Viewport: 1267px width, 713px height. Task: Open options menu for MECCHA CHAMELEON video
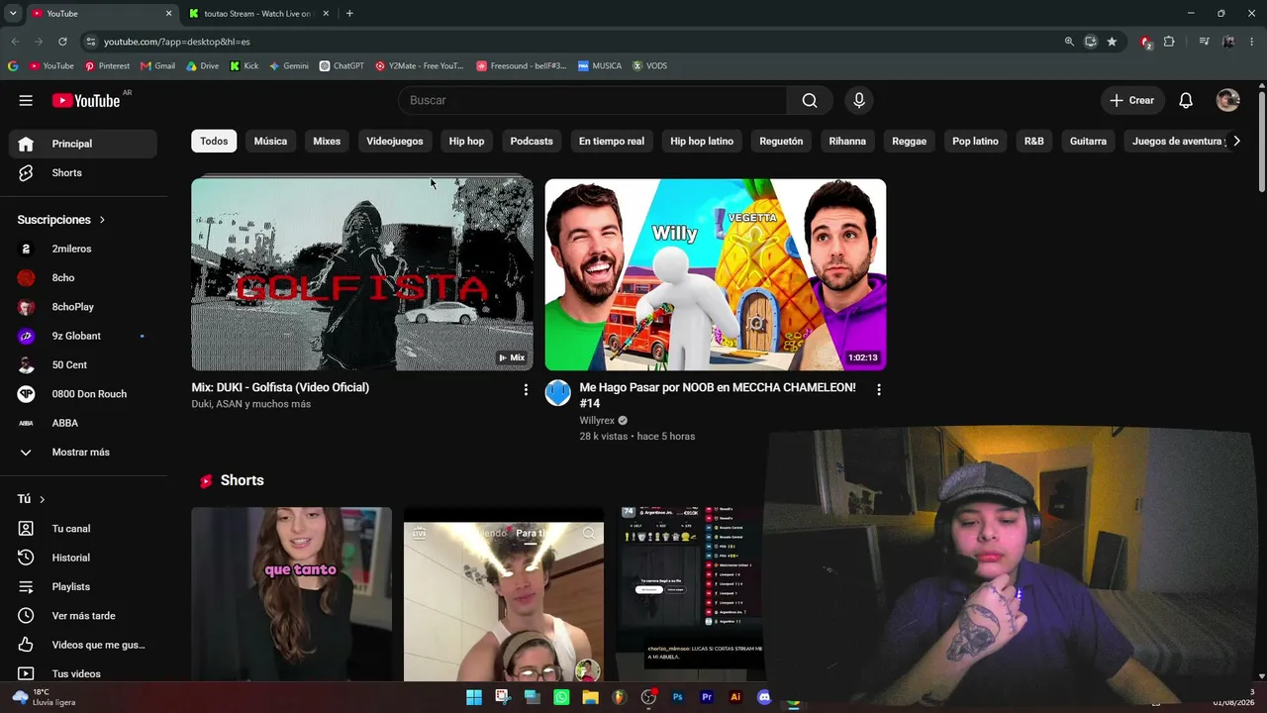[x=878, y=390]
